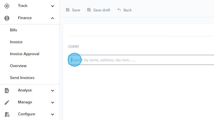Click the Track target icon in sidebar

(7, 6)
